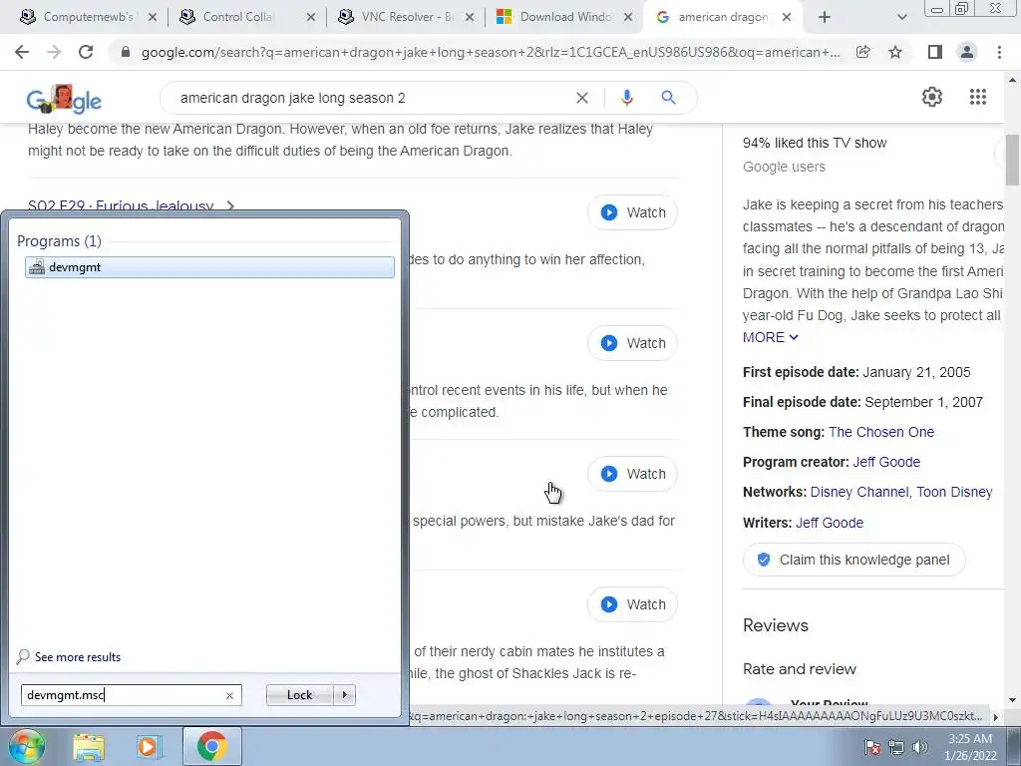Click the scrollbar down arrow
Image resolution: width=1021 pixels, height=766 pixels.
[x=1012, y=701]
